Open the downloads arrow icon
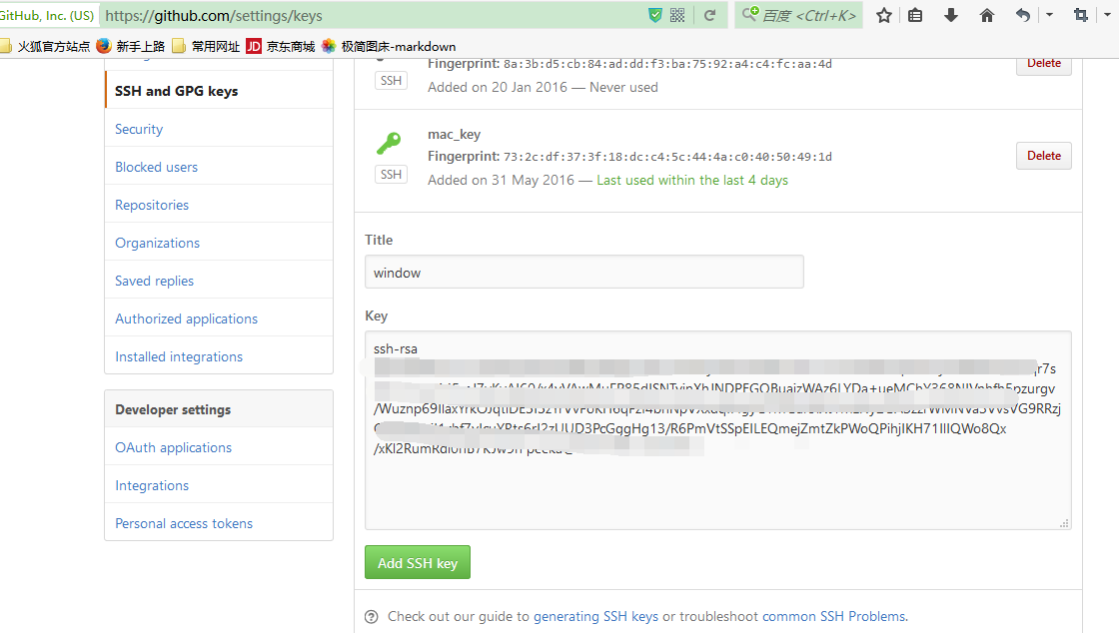This screenshot has height=633, width=1119. coord(951,15)
